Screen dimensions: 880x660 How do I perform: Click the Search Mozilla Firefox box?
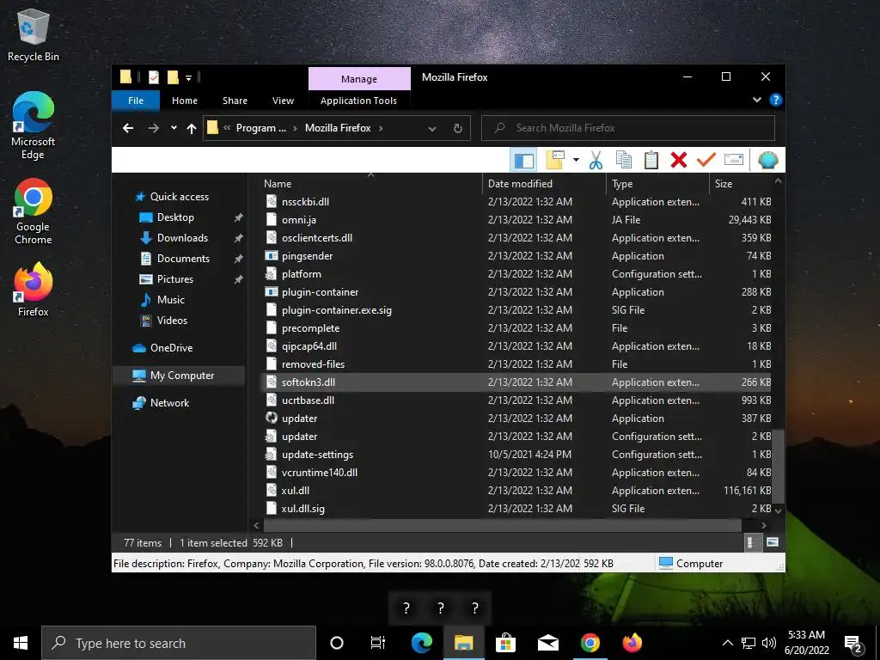pos(628,128)
